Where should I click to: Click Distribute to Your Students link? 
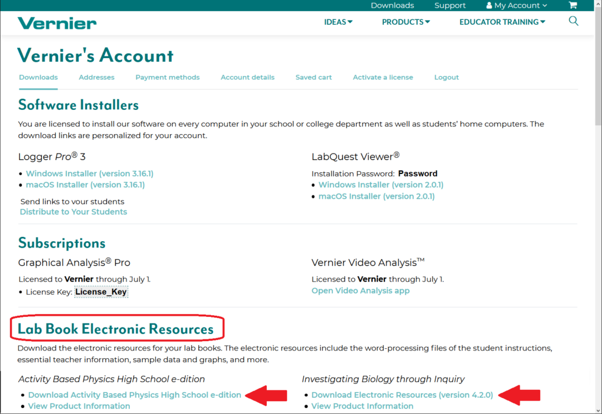click(x=73, y=212)
